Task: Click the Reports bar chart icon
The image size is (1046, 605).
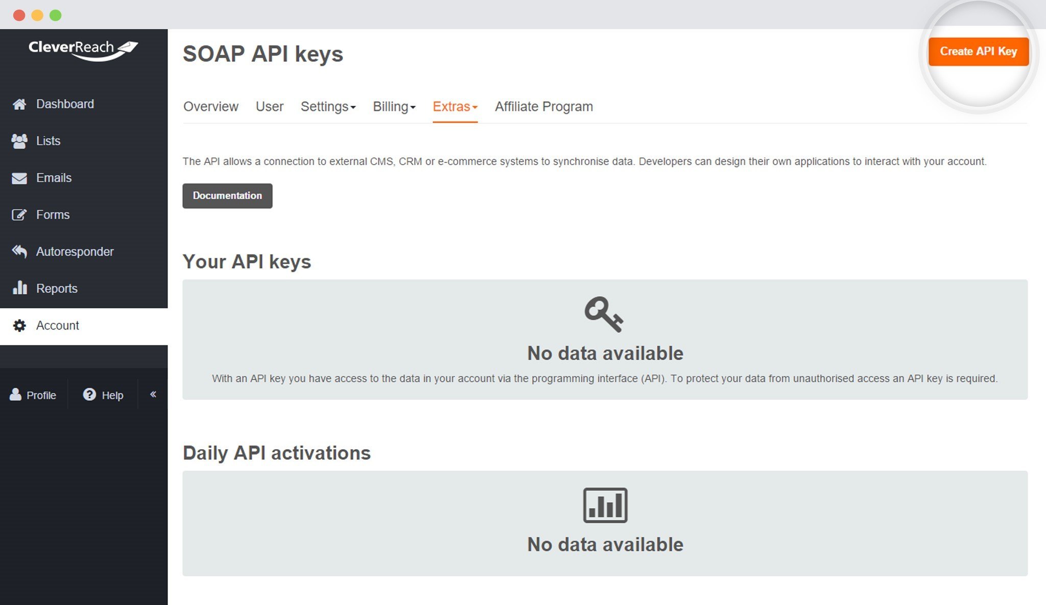Action: tap(19, 288)
